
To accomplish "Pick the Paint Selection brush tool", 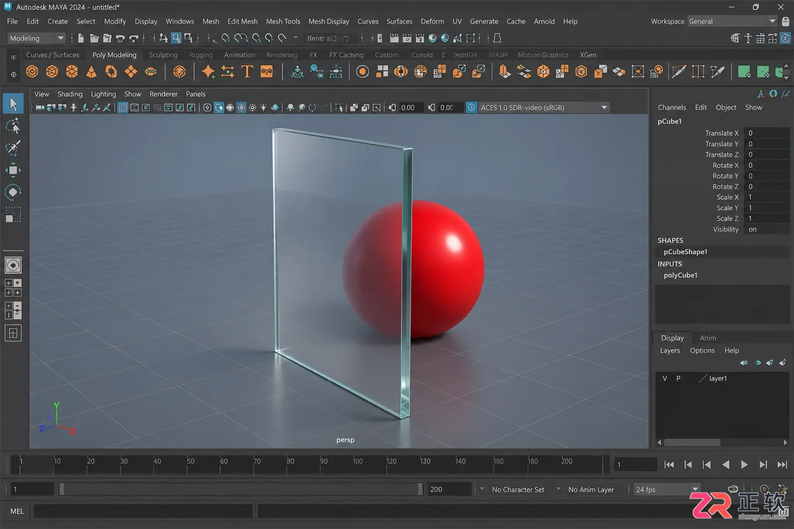I will pyautogui.click(x=13, y=148).
